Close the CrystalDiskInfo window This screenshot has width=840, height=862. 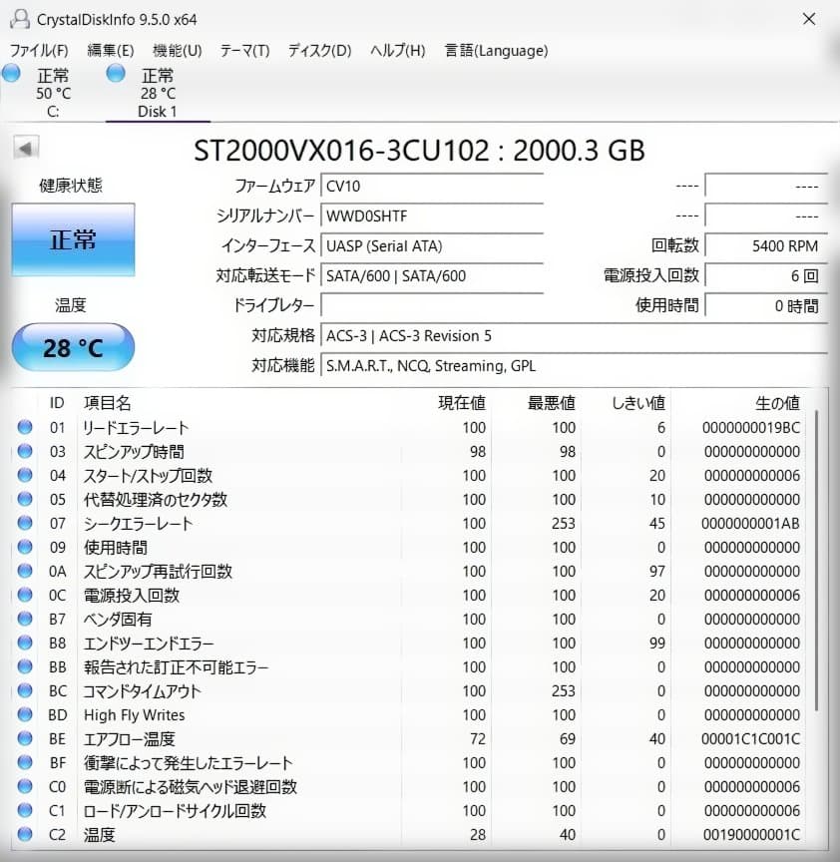(x=808, y=19)
